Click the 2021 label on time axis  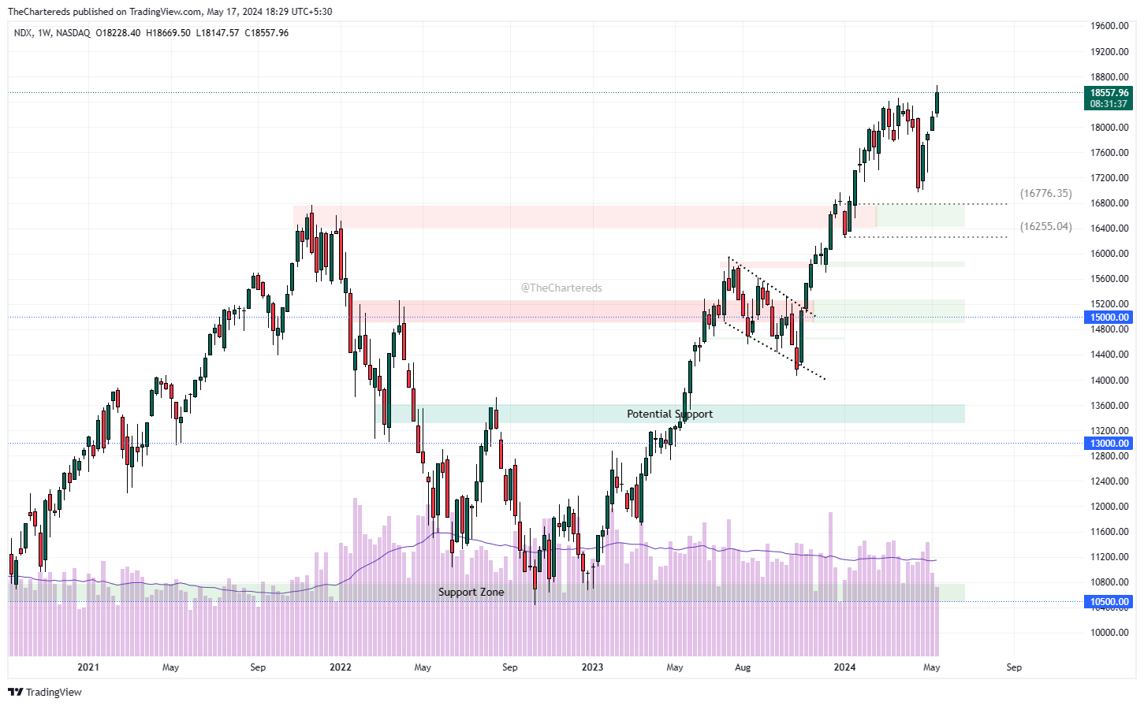tap(88, 667)
